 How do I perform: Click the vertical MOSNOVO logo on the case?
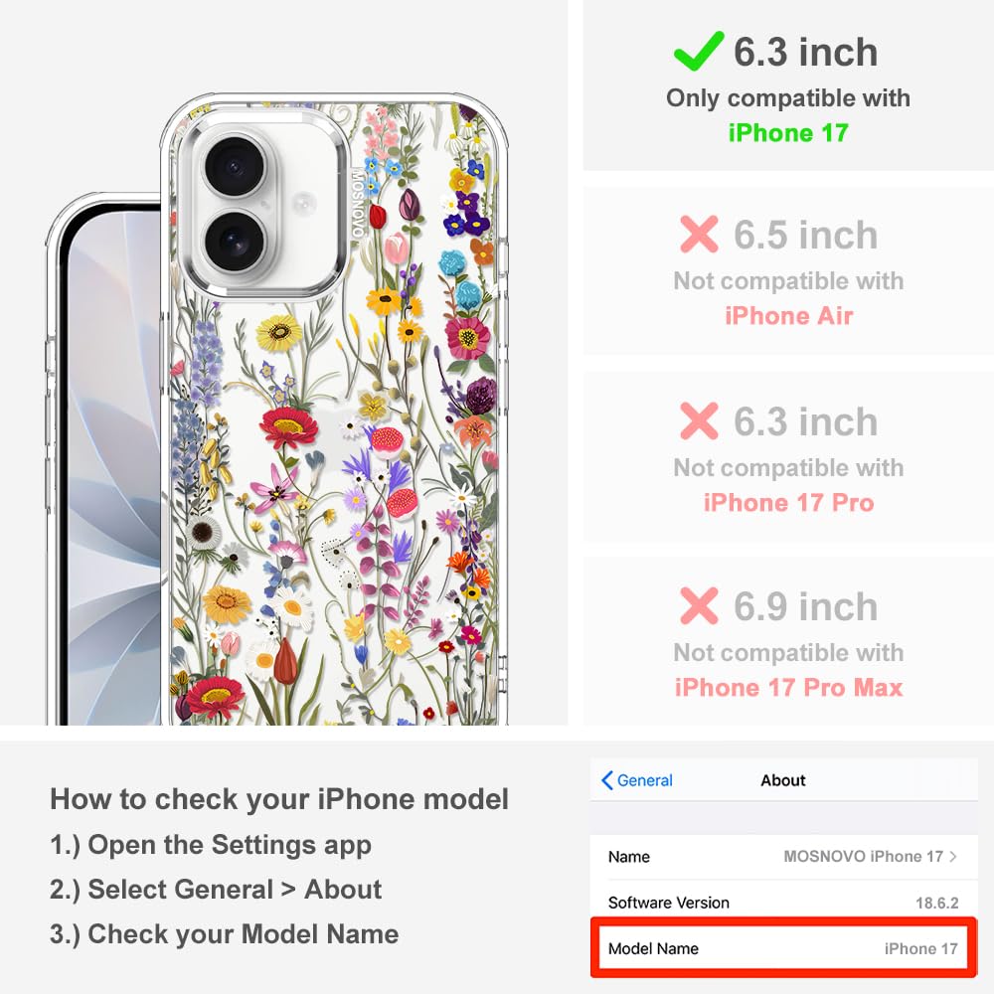(x=358, y=202)
